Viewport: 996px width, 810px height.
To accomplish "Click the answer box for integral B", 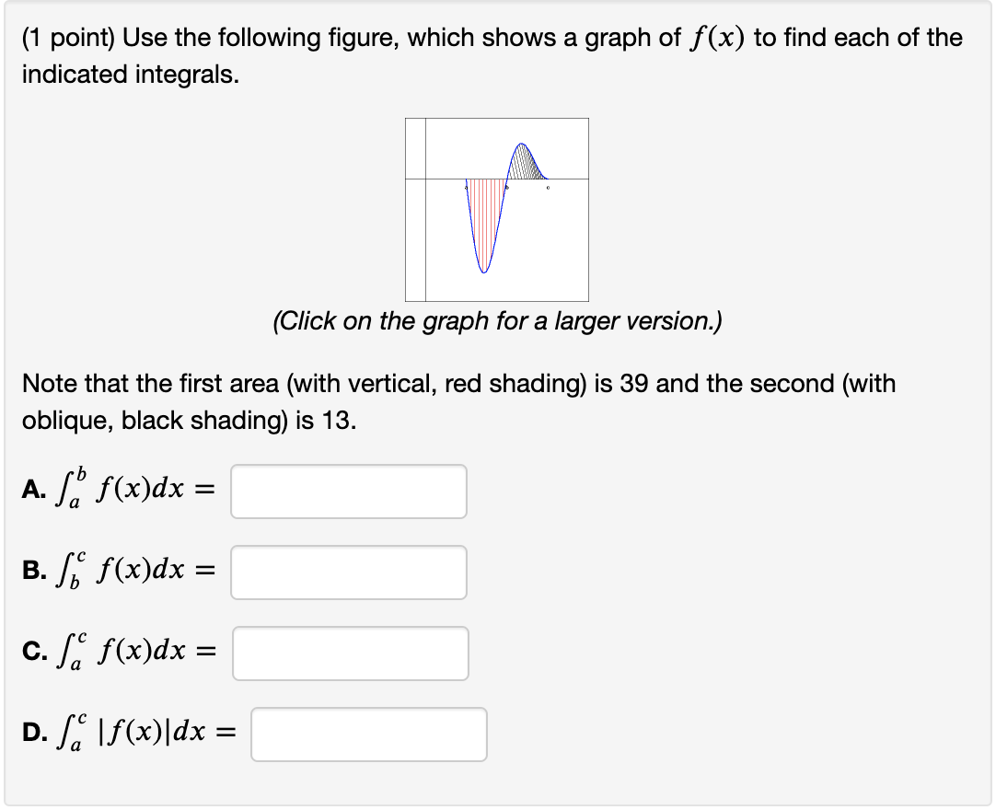I will click(349, 572).
